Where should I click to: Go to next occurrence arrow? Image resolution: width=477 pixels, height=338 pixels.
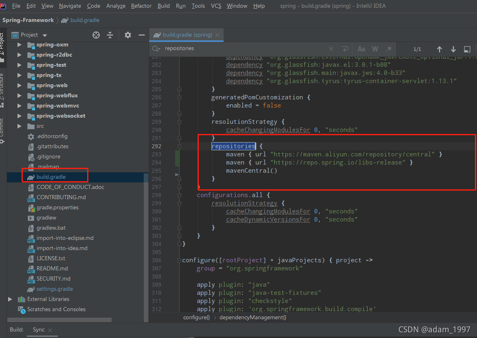pyautogui.click(x=453, y=49)
